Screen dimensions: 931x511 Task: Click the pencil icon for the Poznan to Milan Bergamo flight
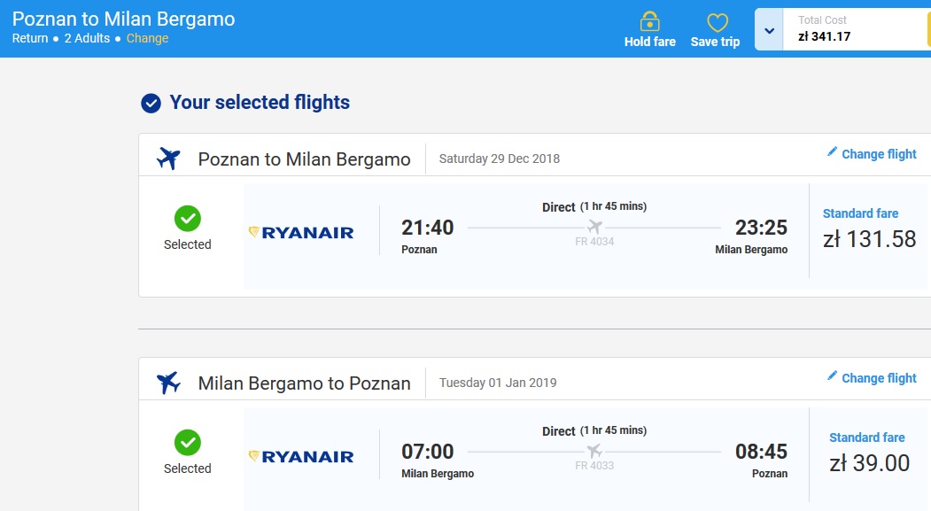[x=832, y=152]
